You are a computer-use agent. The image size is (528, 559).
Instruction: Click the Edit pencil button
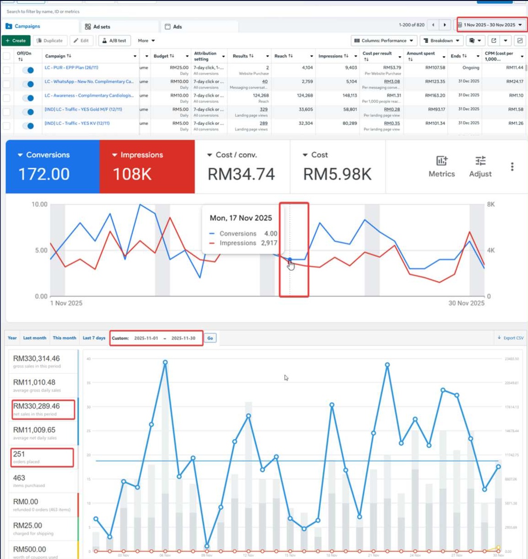[82, 41]
